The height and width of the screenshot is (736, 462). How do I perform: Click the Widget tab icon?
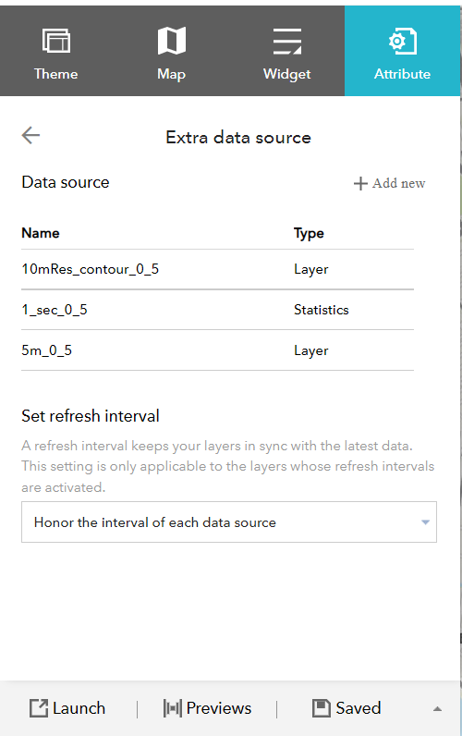tap(287, 41)
